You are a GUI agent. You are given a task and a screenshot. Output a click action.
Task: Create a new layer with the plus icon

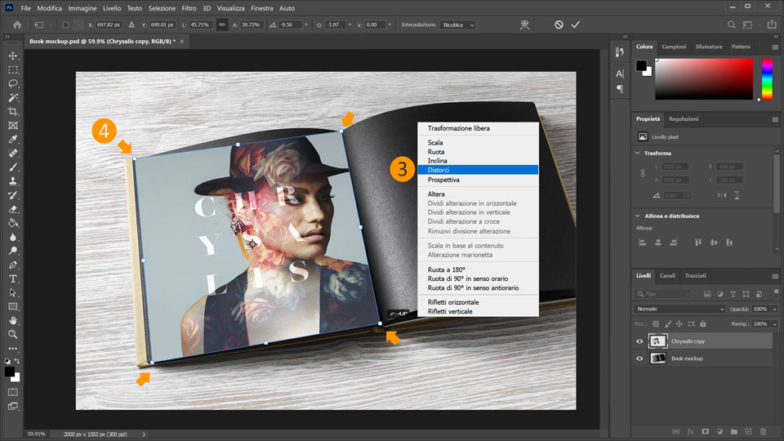749,431
